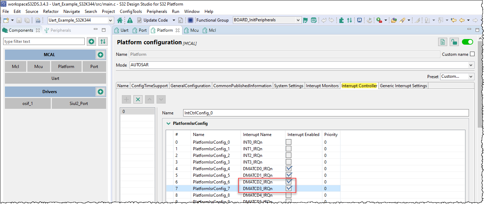Collapse the PlatformIsrConfig section
The height and width of the screenshot is (204, 484).
click(x=168, y=123)
